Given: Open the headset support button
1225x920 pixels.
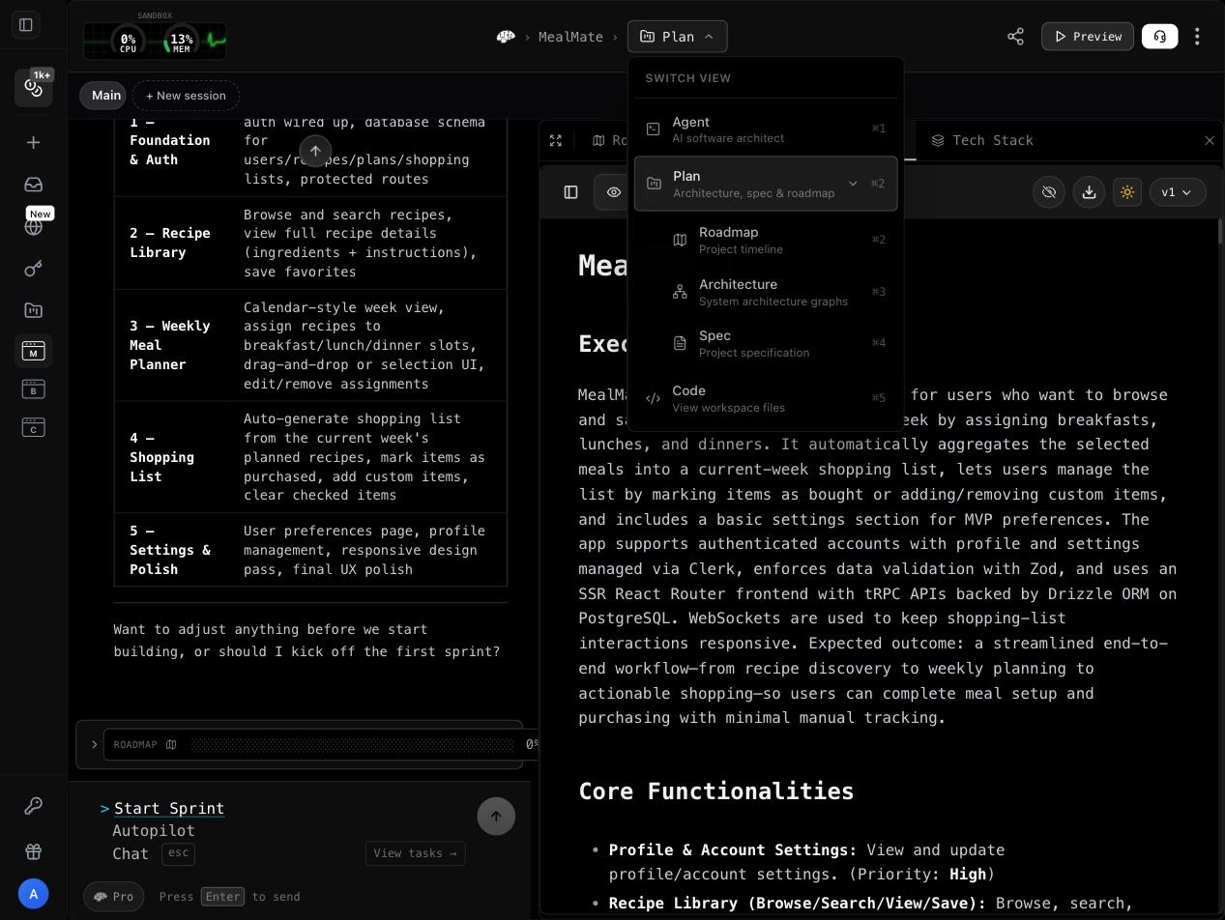Looking at the screenshot, I should (1159, 37).
